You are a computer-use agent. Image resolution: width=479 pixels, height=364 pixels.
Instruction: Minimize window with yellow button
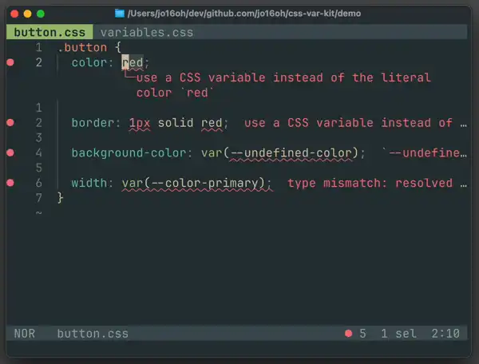pyautogui.click(x=27, y=14)
